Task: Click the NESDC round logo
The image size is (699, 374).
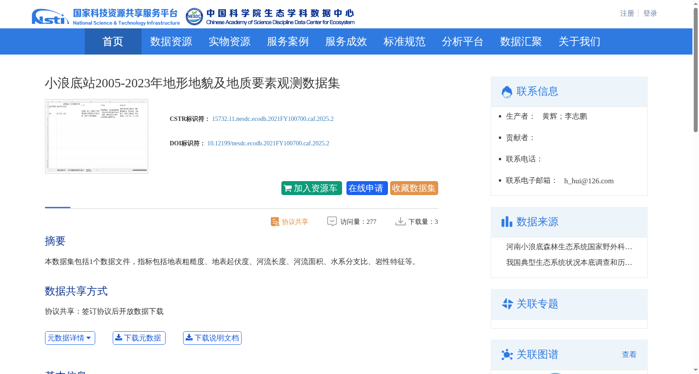Action: click(x=194, y=17)
